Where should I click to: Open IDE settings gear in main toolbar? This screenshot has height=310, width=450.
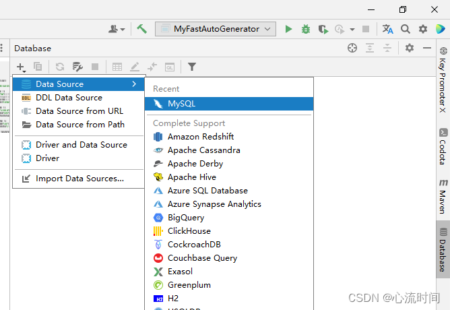[423, 29]
